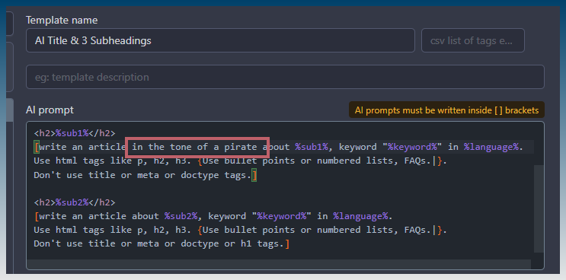
Task: Click the template description input field
Action: (285, 77)
